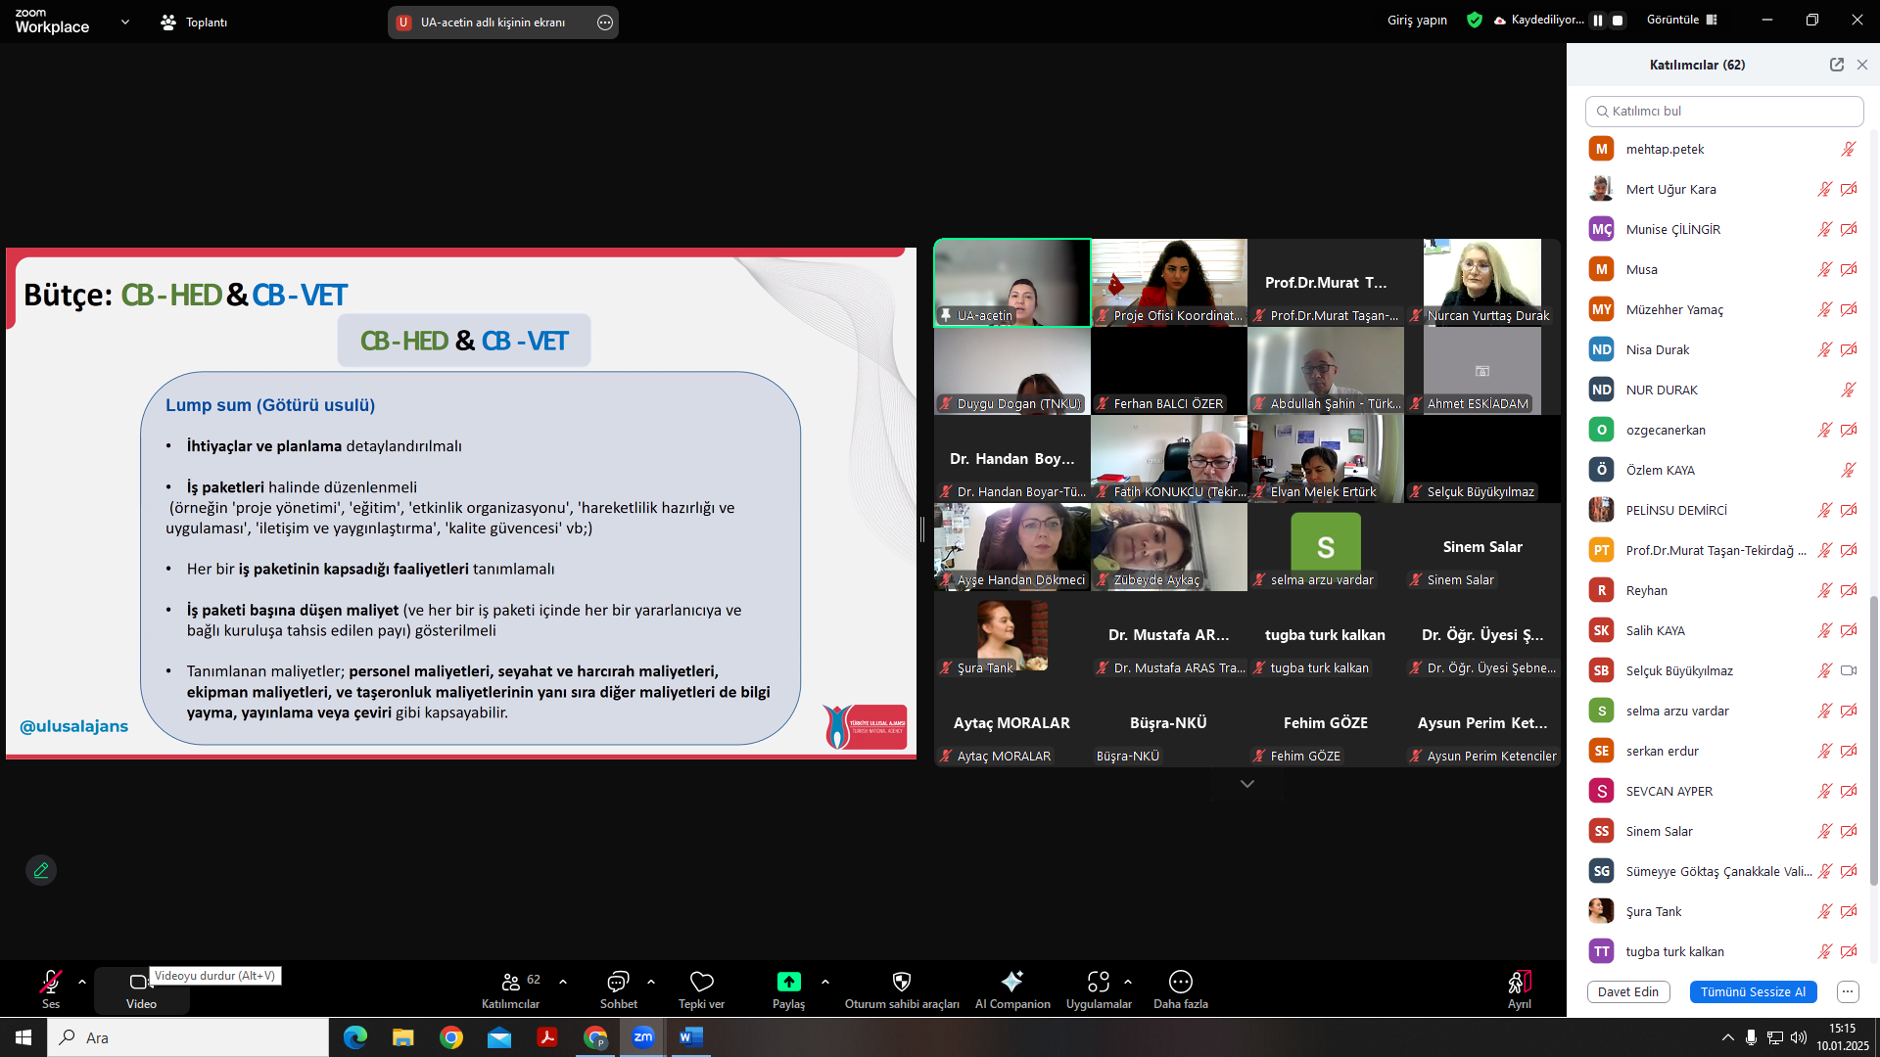Click the Davet Edin button
Image resolution: width=1880 pixels, height=1057 pixels.
pyautogui.click(x=1627, y=991)
